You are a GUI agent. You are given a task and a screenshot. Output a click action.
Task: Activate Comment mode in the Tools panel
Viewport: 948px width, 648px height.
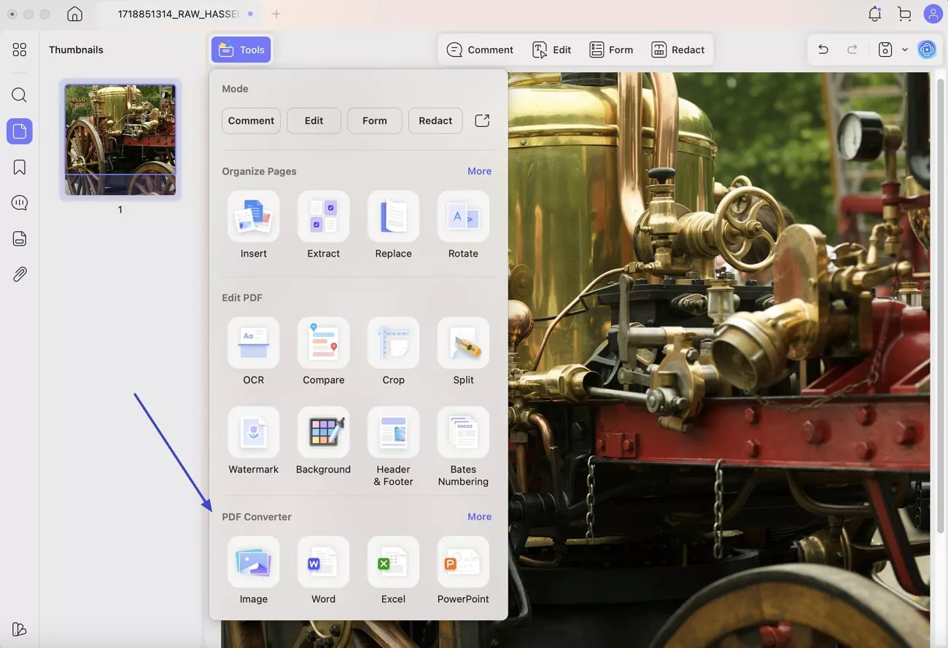tap(251, 120)
